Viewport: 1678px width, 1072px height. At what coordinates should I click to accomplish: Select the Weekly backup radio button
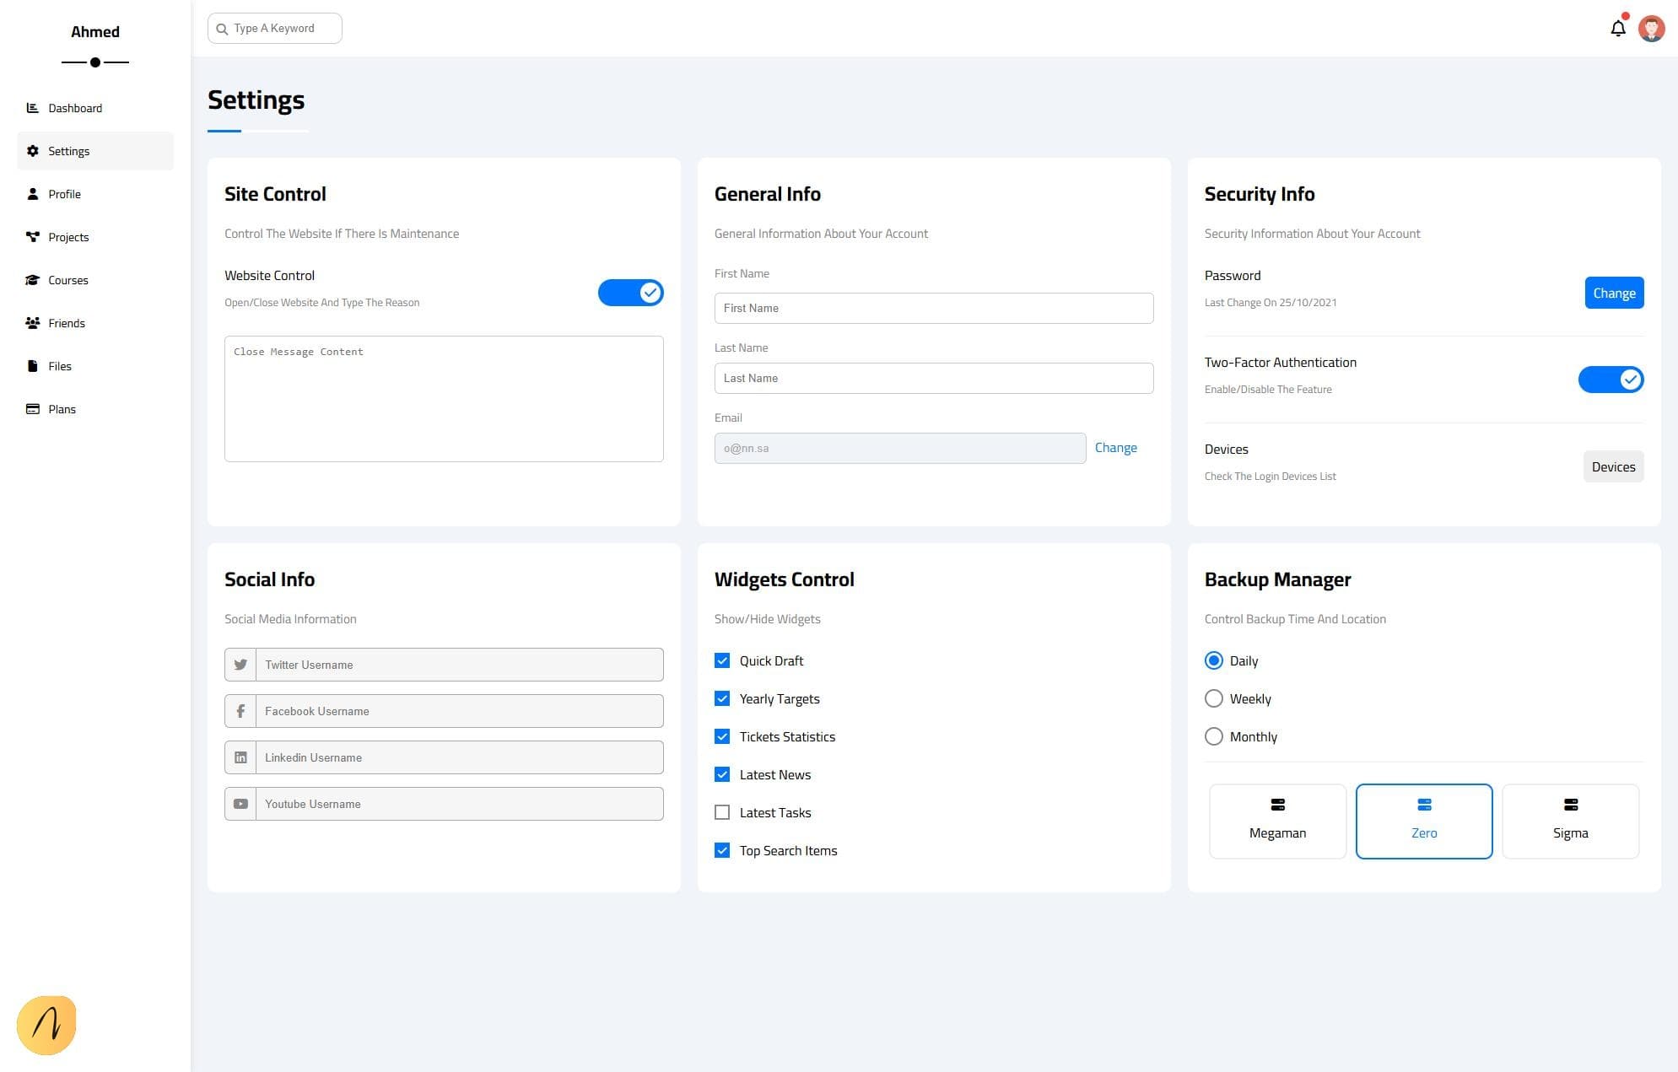(x=1213, y=698)
